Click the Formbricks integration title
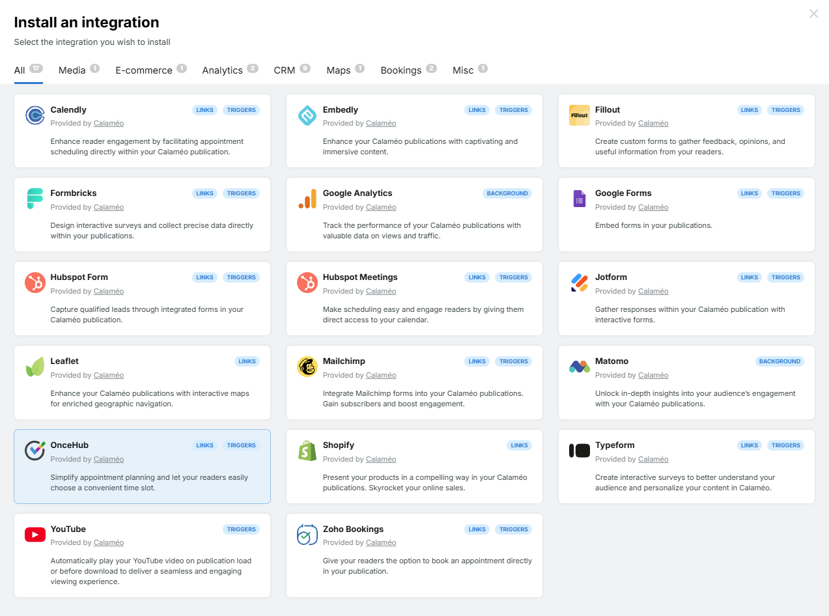 click(74, 193)
